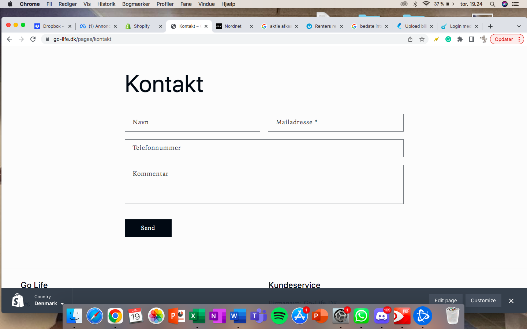Open the Chrome extensions puzzle icon
527x329 pixels.
coord(460,39)
